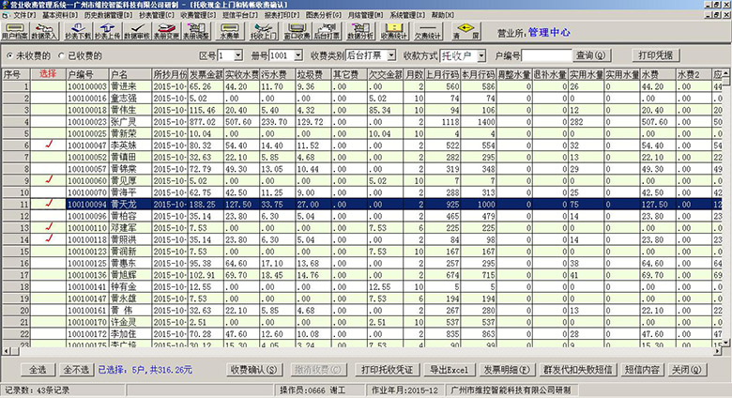The image size is (732, 398).
Task: Open the 表册调整 toolbar icon
Action: [195, 31]
